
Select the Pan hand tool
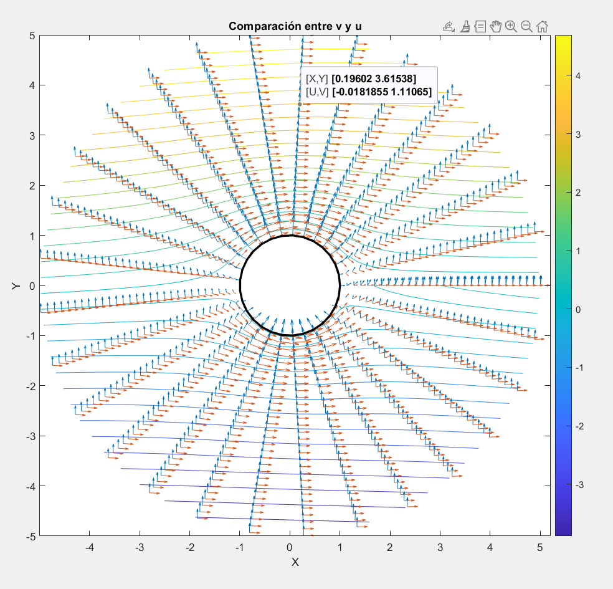point(496,26)
